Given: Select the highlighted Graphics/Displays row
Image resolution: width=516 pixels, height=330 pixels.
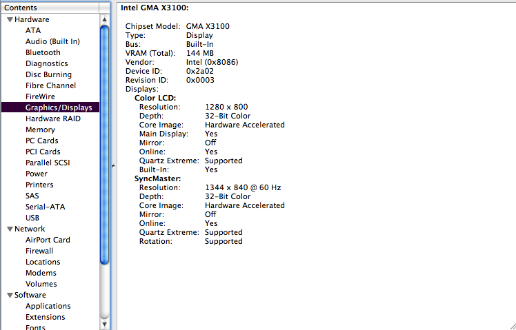Looking at the screenshot, I should [x=50, y=107].
